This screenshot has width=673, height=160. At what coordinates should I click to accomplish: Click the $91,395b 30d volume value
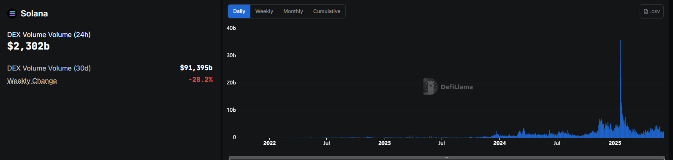pos(196,68)
